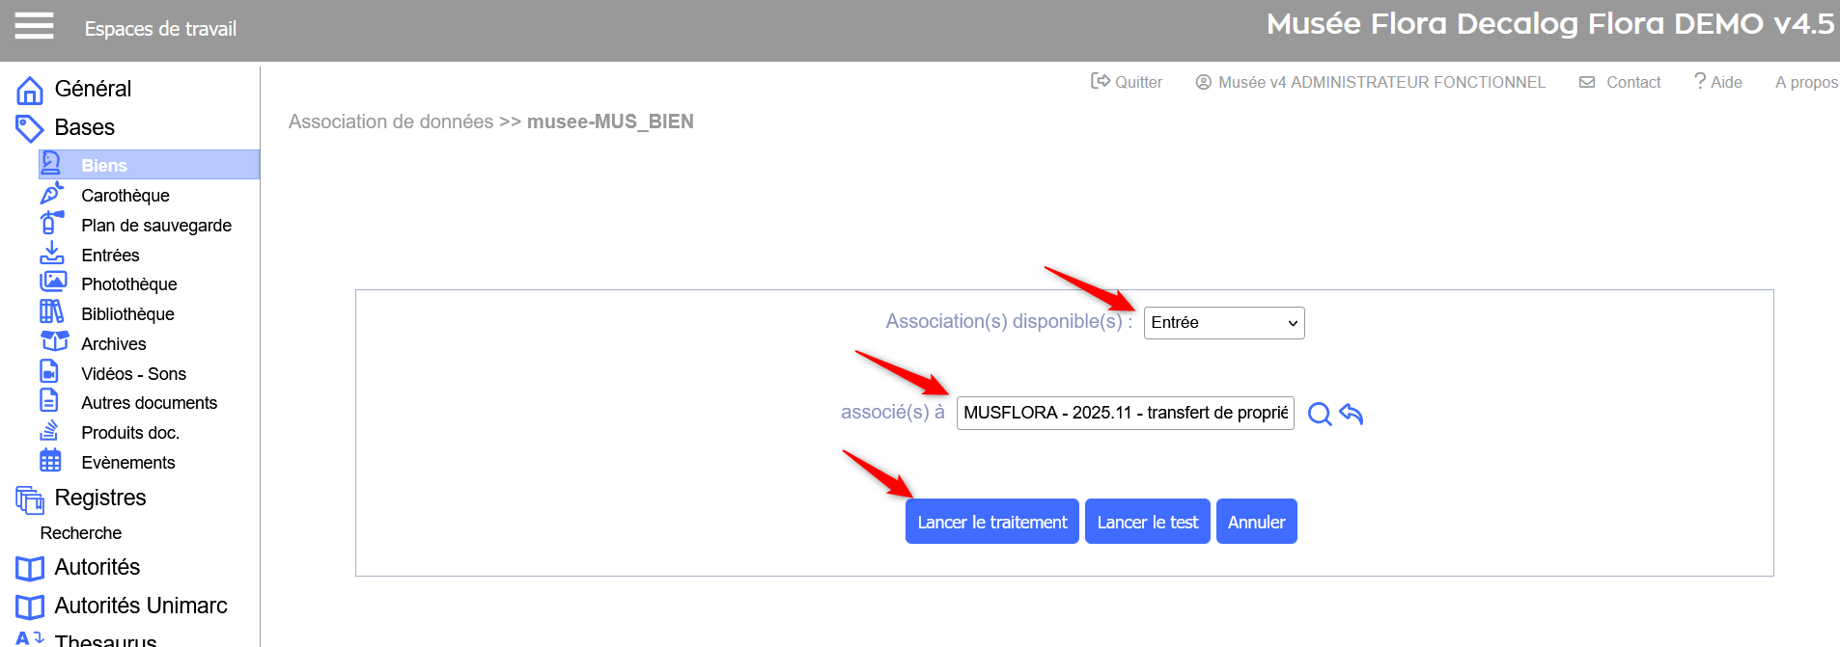Click the Quitter link
This screenshot has height=647, width=1840.
[x=1127, y=82]
